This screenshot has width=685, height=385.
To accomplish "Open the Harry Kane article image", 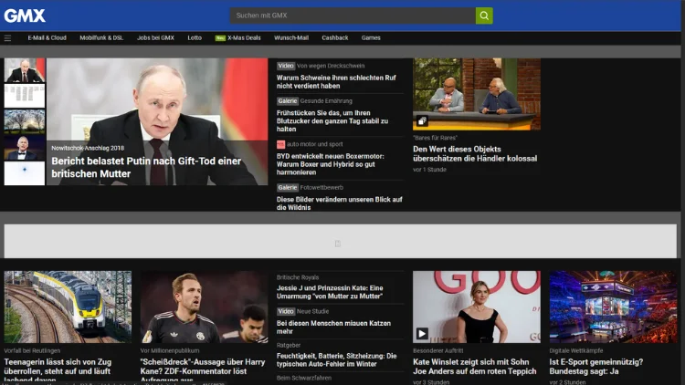I will click(x=204, y=307).
